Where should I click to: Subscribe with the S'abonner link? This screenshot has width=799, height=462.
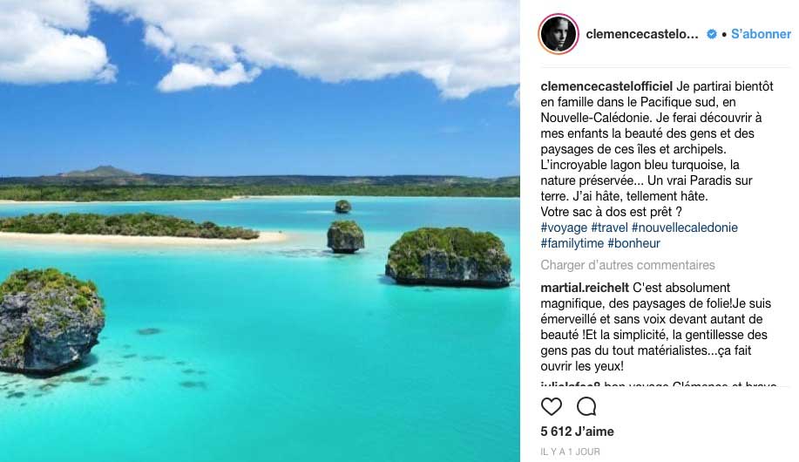[x=761, y=34]
